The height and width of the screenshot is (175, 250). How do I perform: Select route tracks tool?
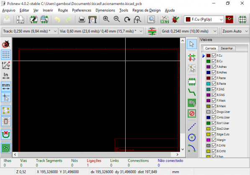(x=192, y=92)
